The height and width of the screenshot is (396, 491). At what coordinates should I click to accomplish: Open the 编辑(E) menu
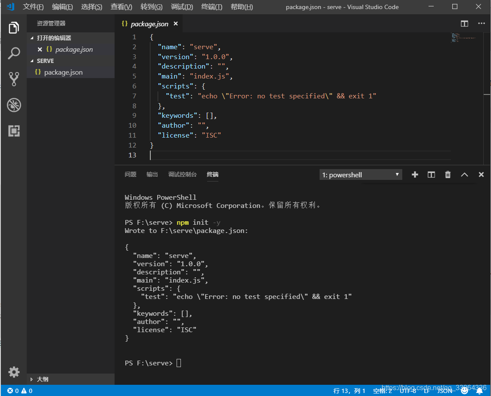(x=62, y=7)
